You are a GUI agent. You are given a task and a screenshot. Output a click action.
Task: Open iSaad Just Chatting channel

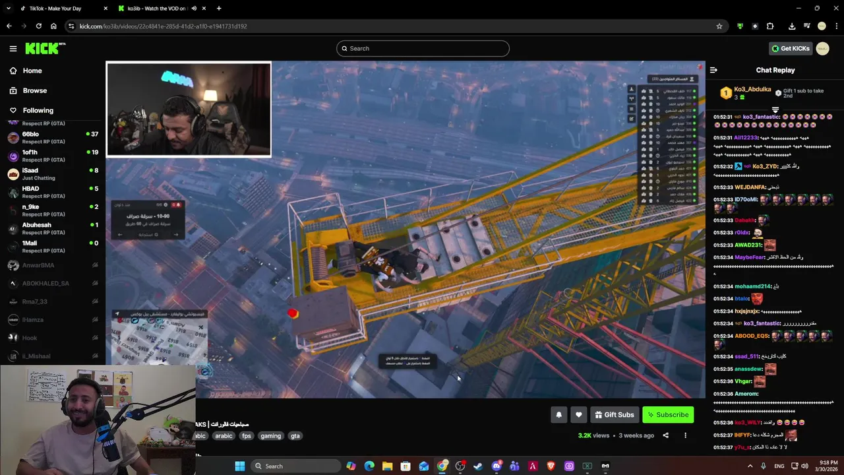pos(53,174)
